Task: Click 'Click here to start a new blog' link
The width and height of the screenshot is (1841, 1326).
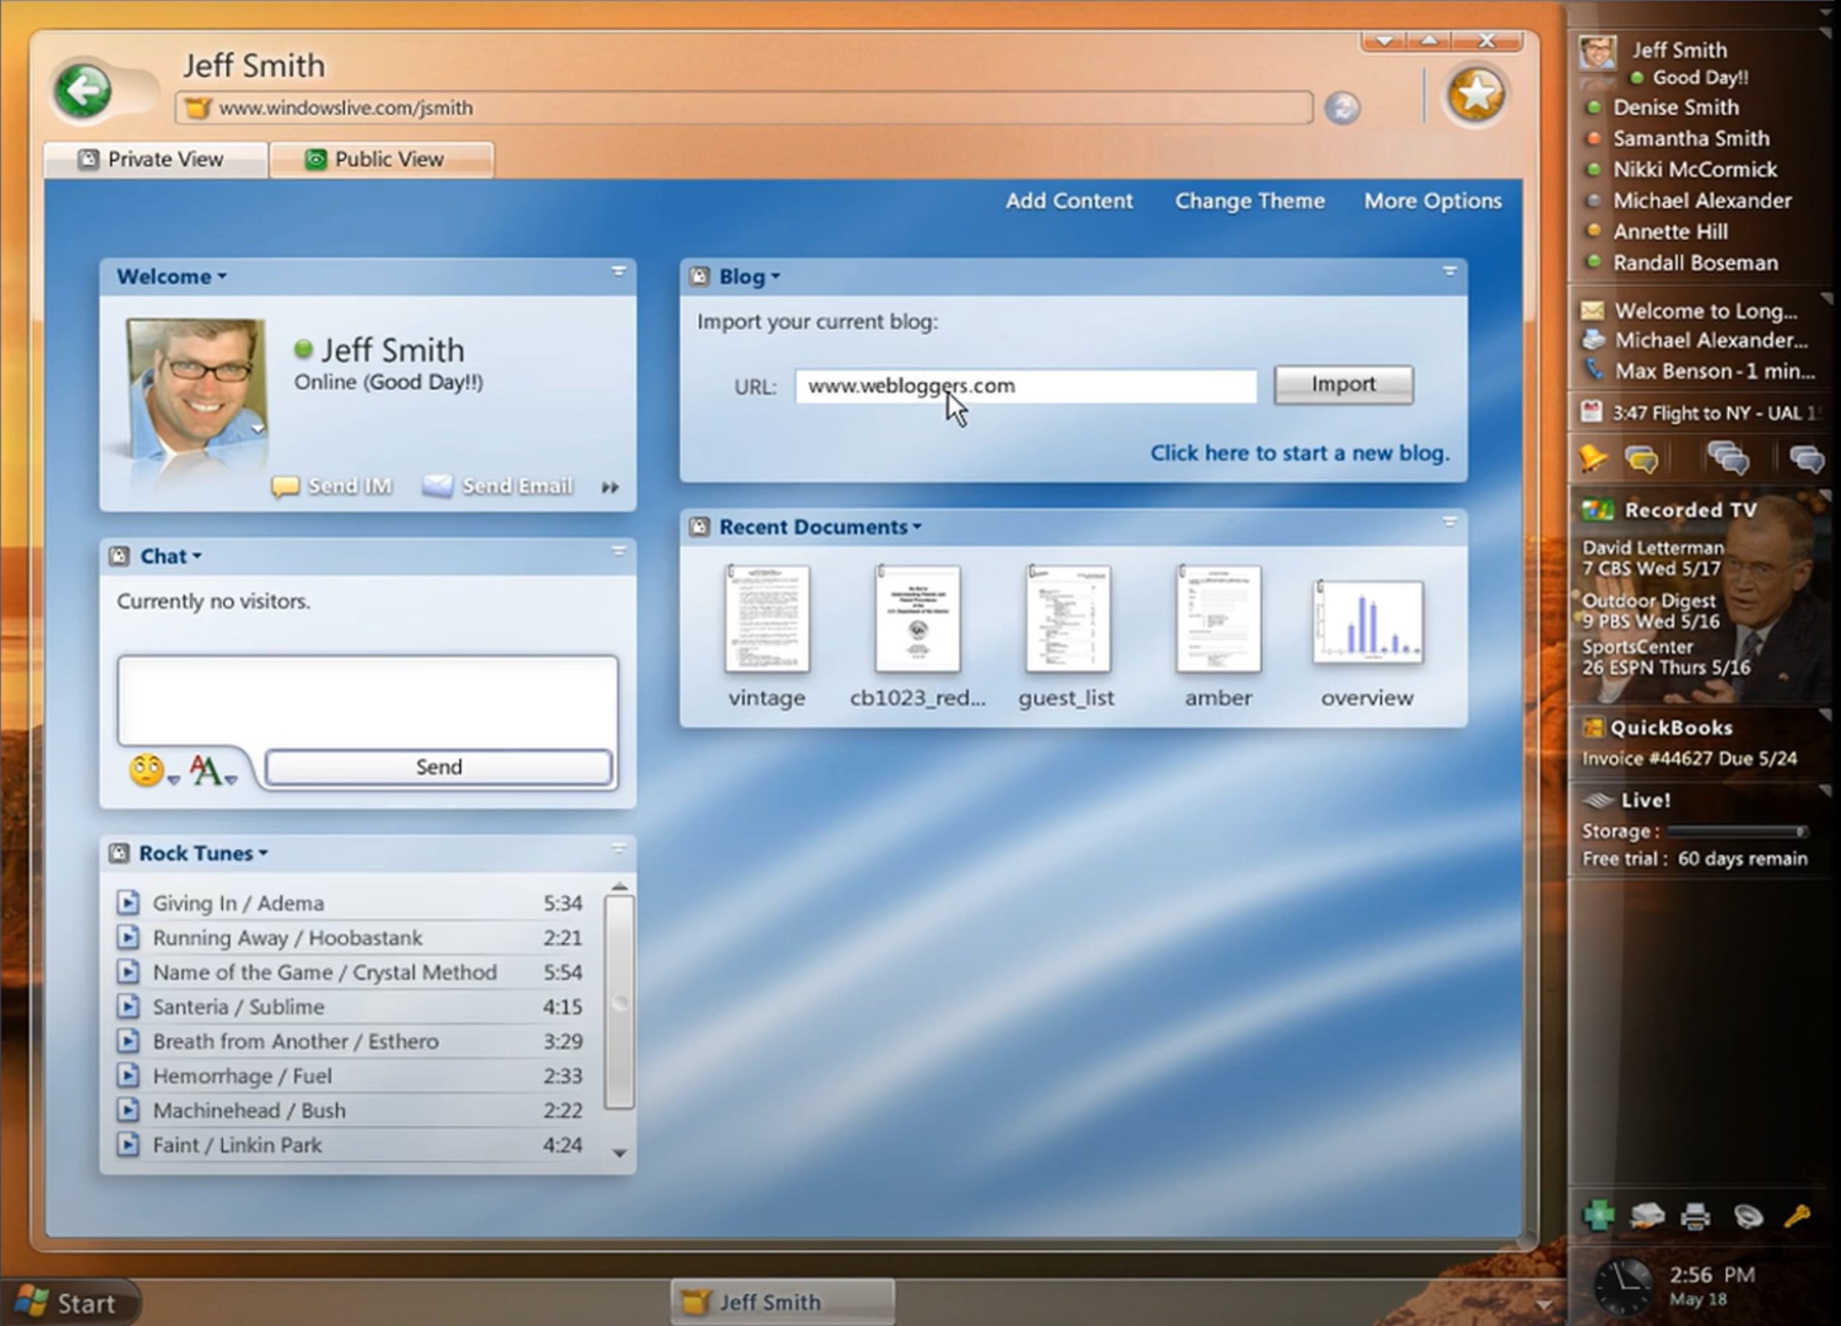Action: (1300, 453)
